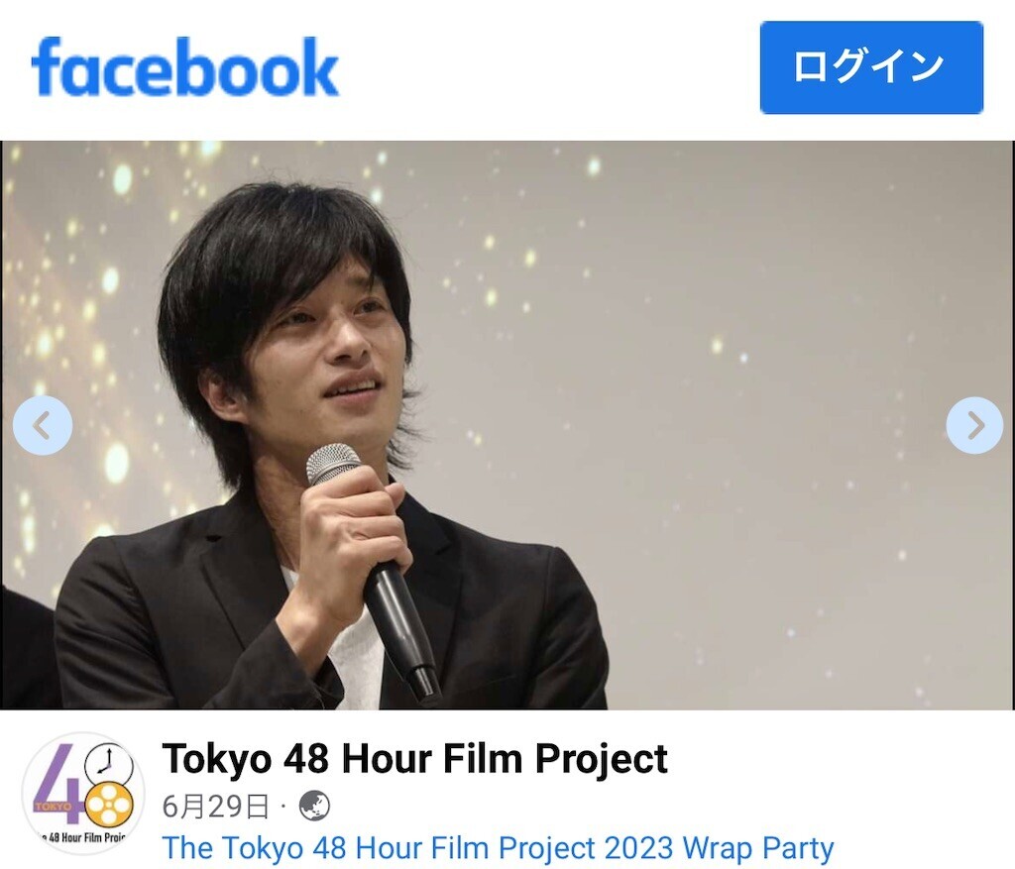Open the 6月29日 post date link
This screenshot has width=1015, height=869.
click(215, 807)
